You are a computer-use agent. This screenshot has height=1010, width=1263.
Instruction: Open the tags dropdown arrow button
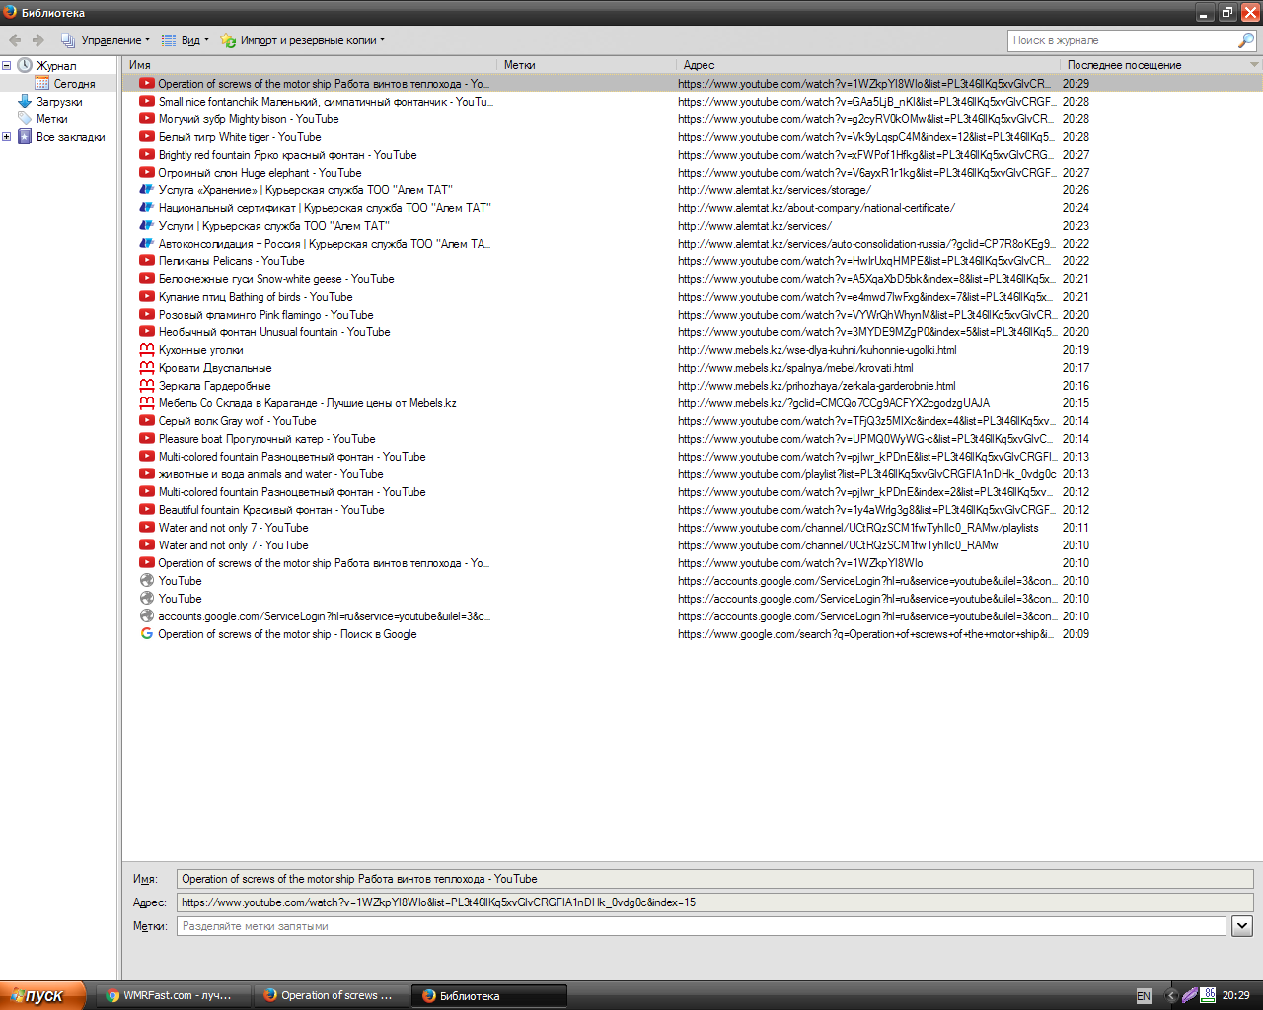click(x=1242, y=926)
